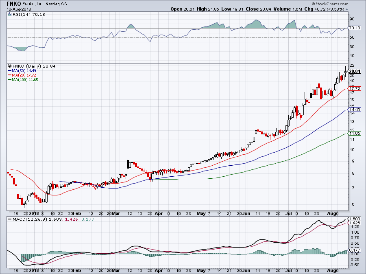Click the FNKO candlestick legend icon
The image size is (366, 274).
pos(9,66)
